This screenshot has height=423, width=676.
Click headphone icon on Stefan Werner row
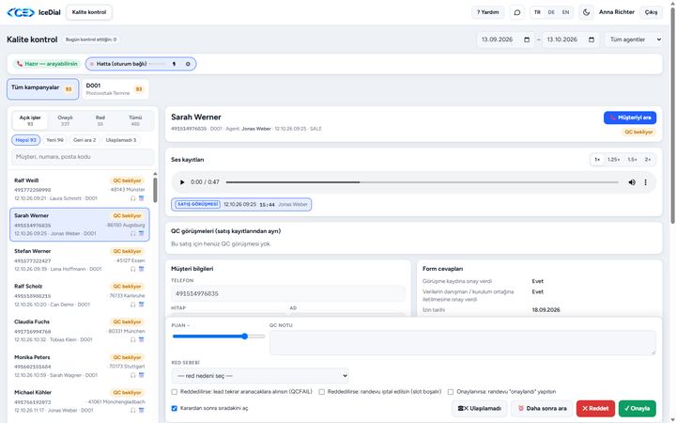(x=132, y=269)
